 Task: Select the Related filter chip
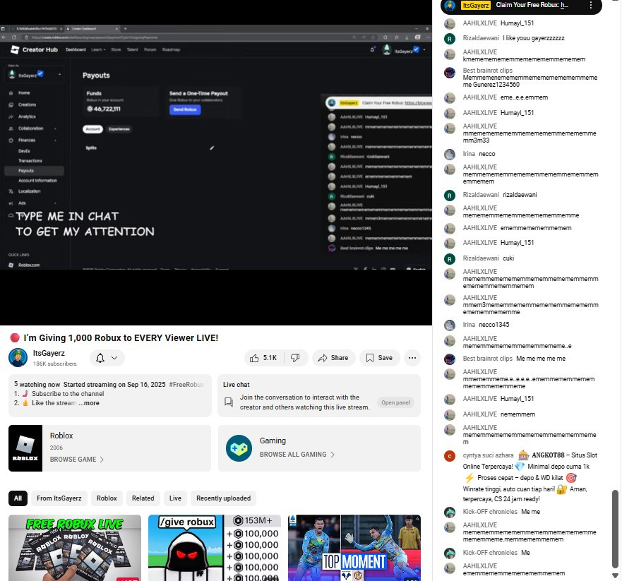coord(143,498)
